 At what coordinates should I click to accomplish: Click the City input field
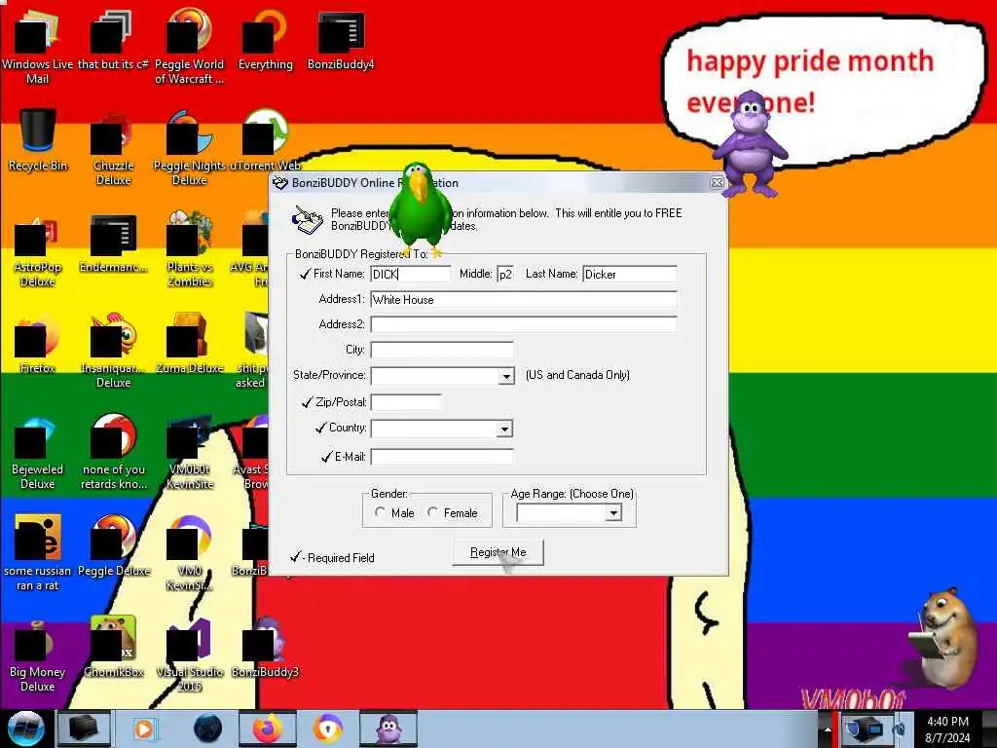point(442,351)
